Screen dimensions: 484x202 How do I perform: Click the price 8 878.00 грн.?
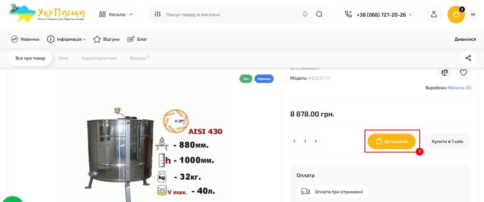312,114
